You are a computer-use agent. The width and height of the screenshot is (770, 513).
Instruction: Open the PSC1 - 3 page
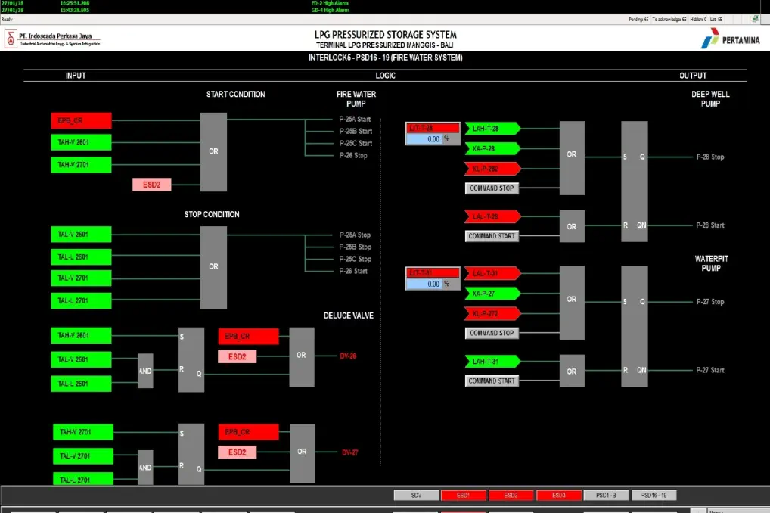[x=606, y=496]
